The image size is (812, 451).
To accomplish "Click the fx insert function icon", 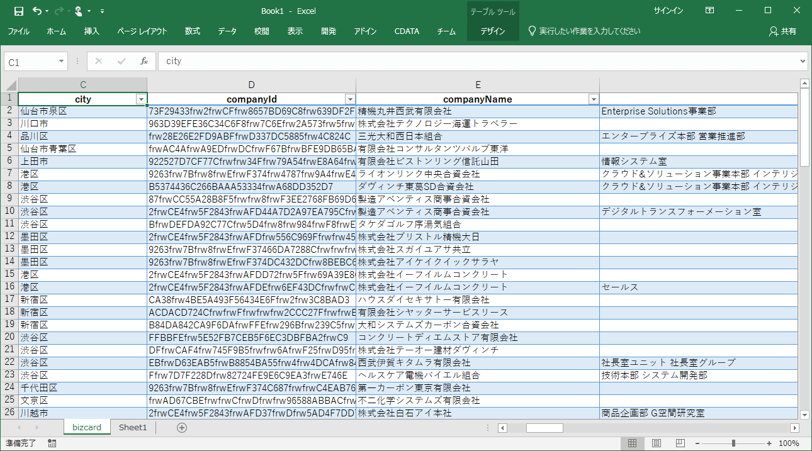I will point(144,61).
